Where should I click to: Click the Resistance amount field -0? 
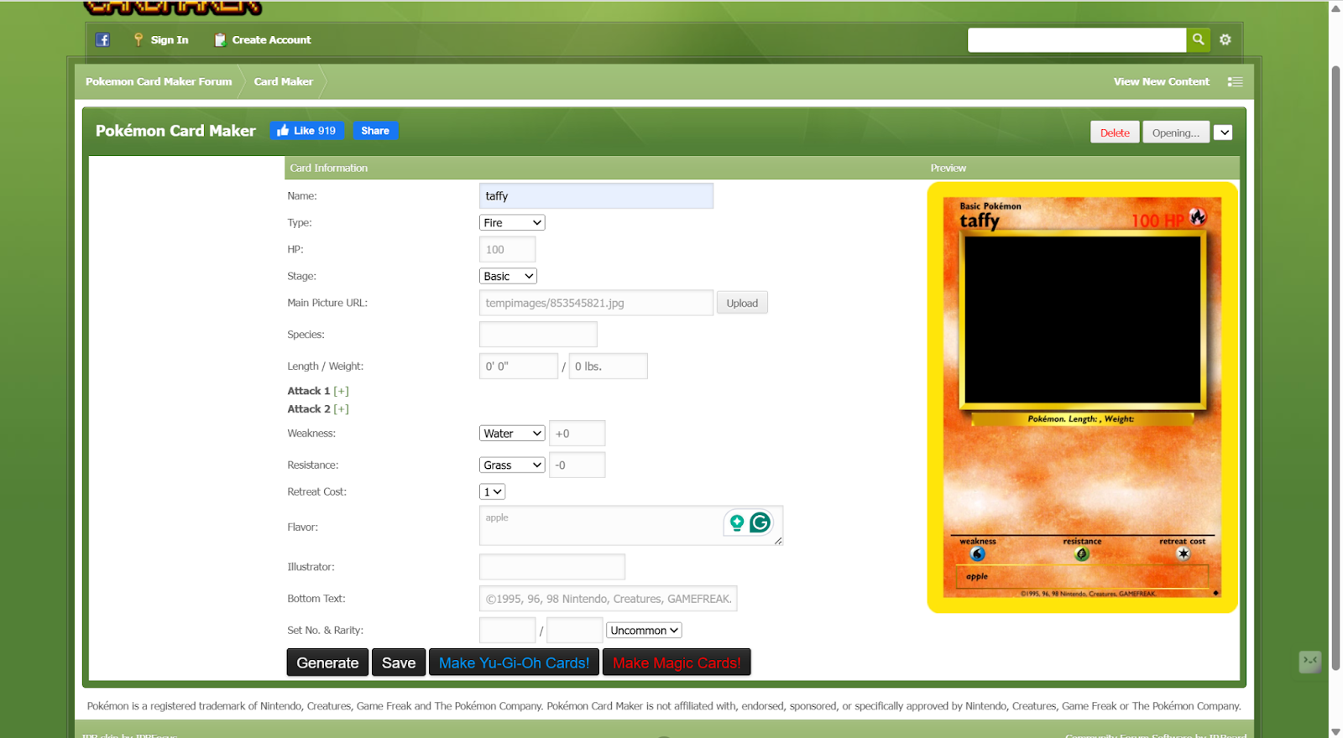[577, 465]
